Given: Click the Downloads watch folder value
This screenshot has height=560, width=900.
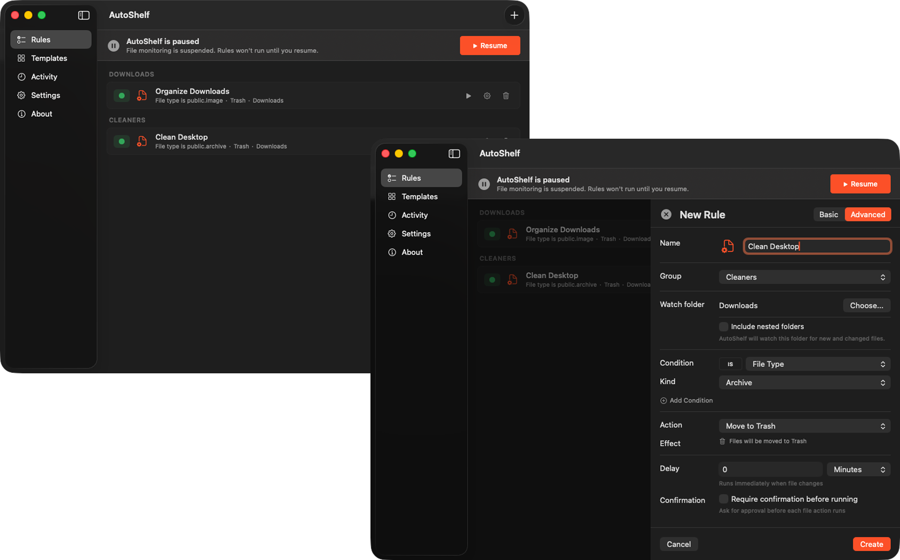Looking at the screenshot, I should [738, 306].
